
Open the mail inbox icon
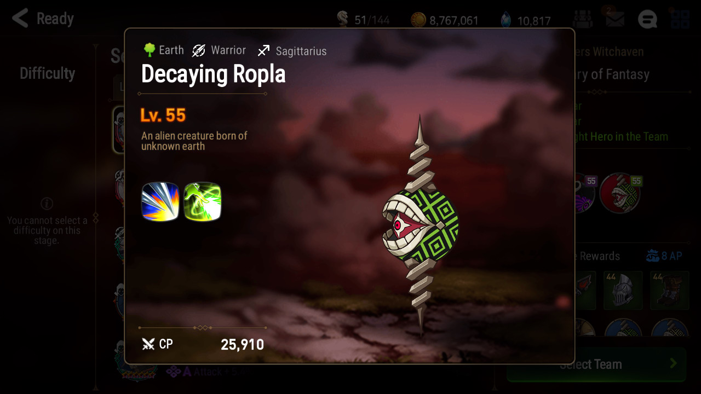615,20
